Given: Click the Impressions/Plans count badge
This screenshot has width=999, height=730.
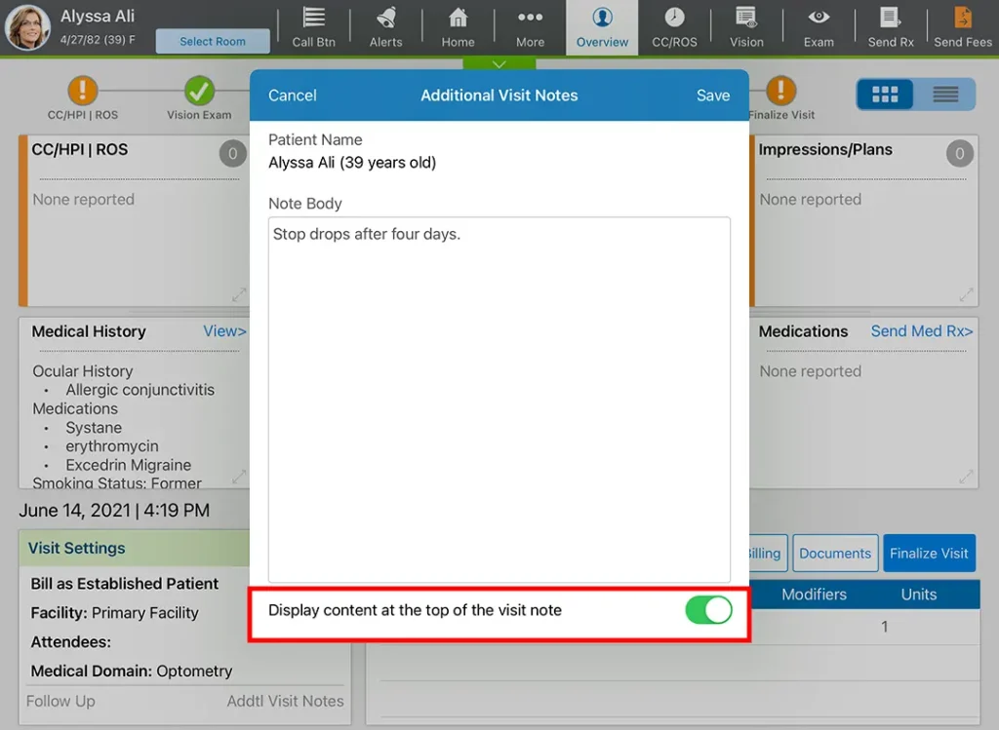Looking at the screenshot, I should 960,153.
